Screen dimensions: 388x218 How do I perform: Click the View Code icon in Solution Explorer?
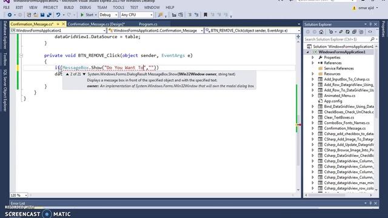tap(370, 32)
